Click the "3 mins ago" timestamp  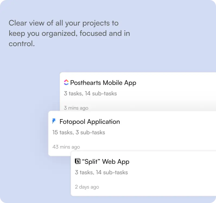[x=76, y=108]
